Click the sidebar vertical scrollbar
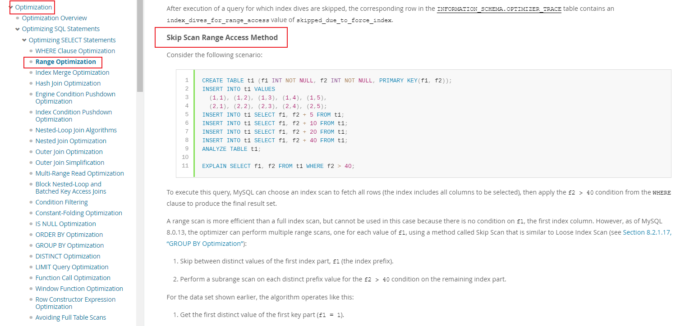Screen dimensions: 699x326 tap(140, 45)
